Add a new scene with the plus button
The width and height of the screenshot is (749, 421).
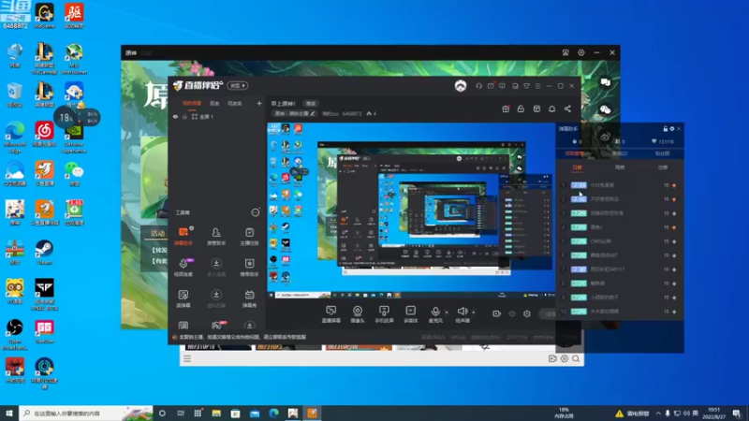point(259,104)
